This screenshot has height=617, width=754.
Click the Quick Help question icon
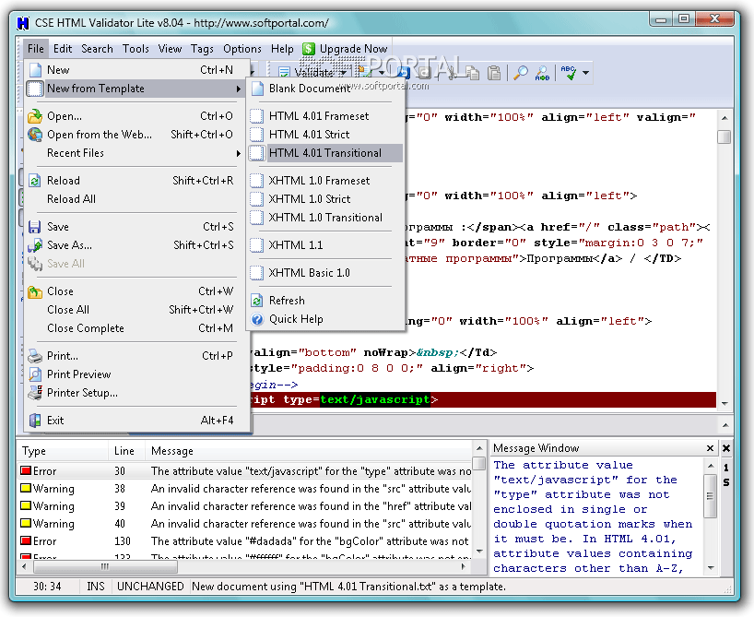click(257, 319)
